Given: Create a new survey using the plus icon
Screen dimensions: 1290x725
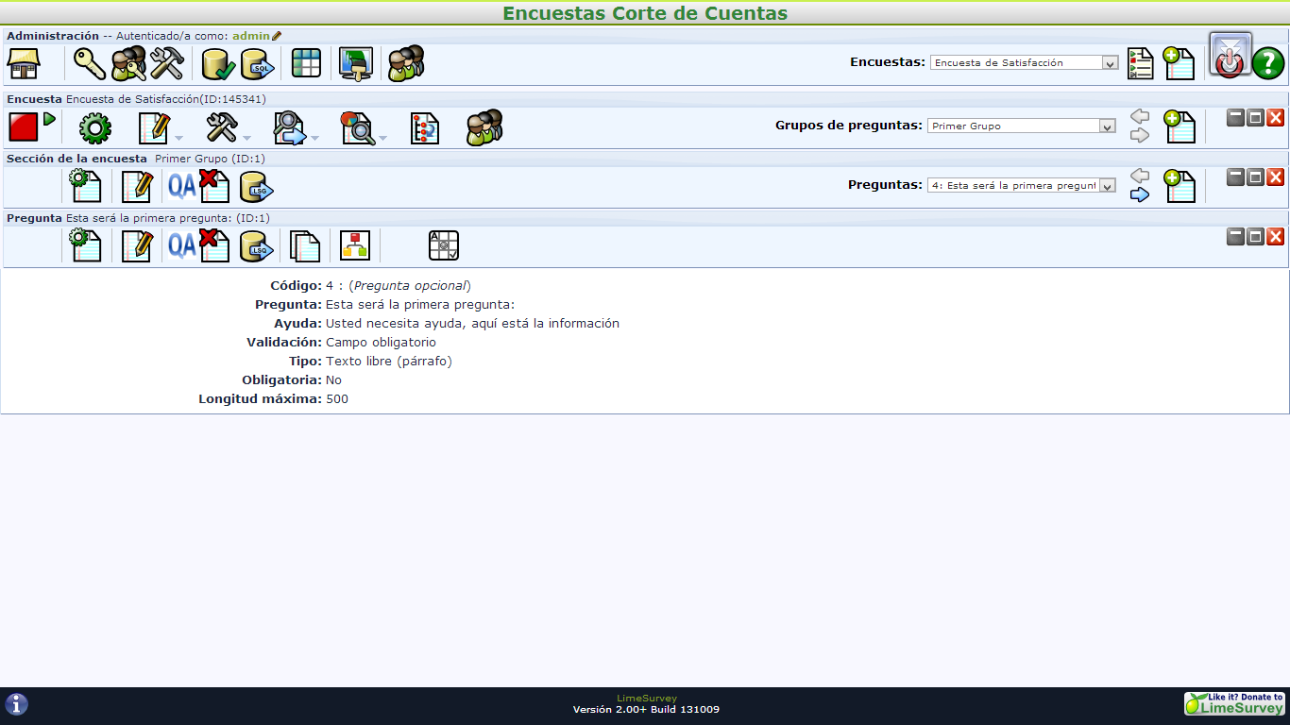Looking at the screenshot, I should click(1179, 64).
